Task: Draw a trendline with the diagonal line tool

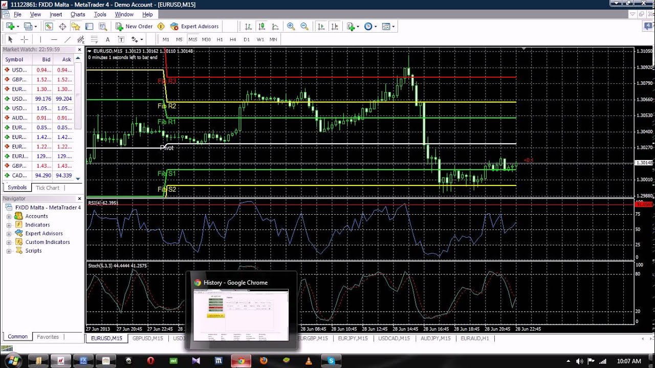Action: [67, 39]
